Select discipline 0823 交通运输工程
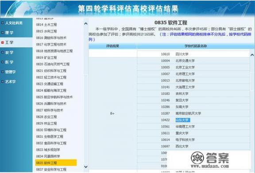 [x=50, y=84]
